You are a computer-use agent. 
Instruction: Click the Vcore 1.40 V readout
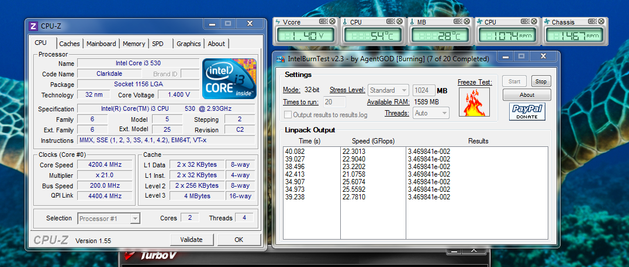(305, 36)
